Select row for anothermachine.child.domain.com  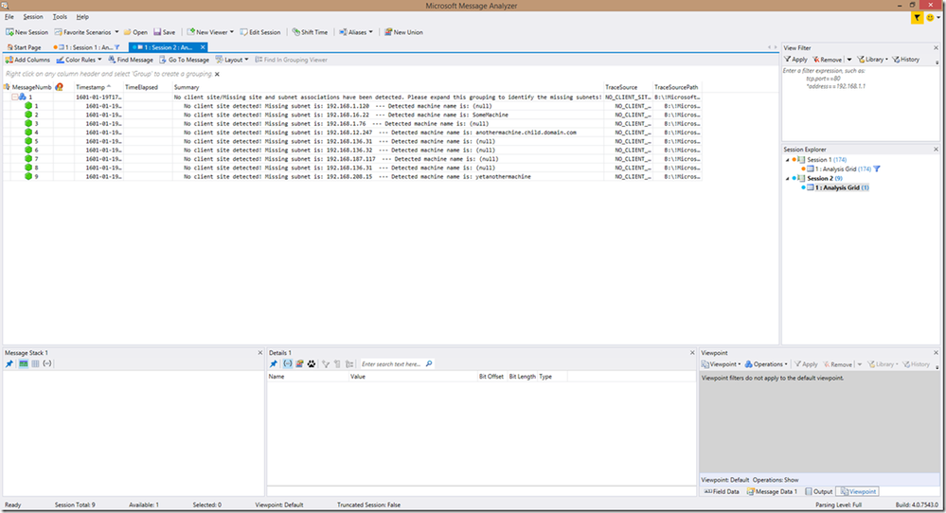click(x=352, y=132)
